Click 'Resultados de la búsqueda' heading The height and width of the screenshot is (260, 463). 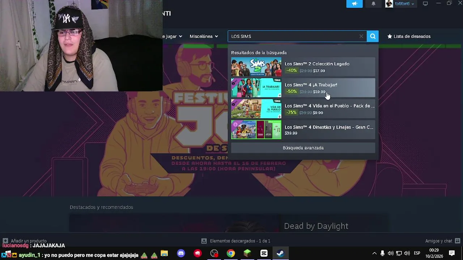click(259, 53)
